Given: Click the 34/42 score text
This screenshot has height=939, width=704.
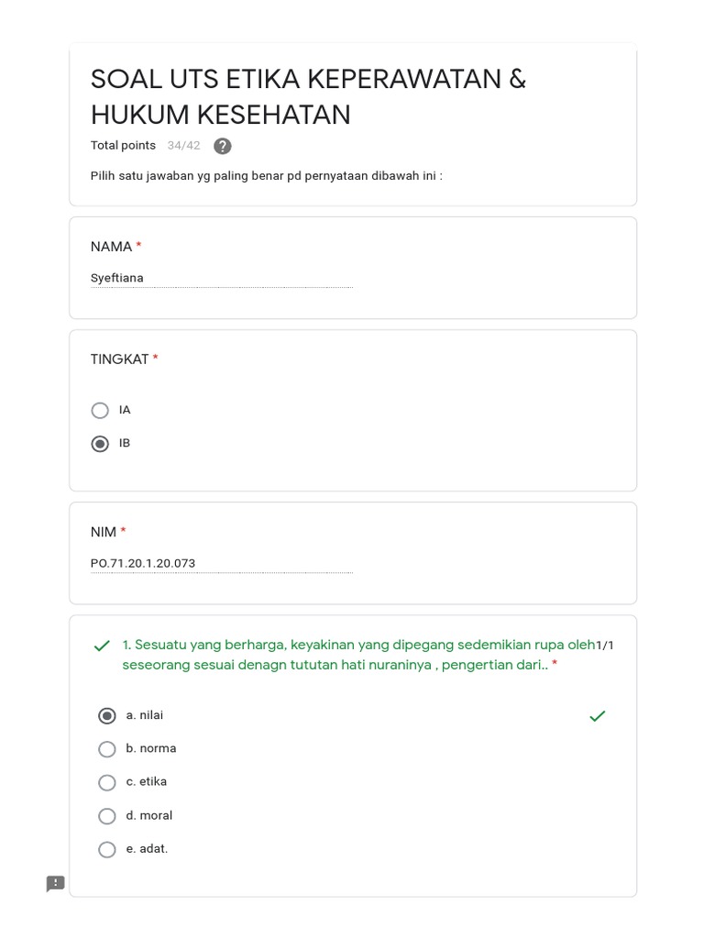Looking at the screenshot, I should pyautogui.click(x=183, y=146).
